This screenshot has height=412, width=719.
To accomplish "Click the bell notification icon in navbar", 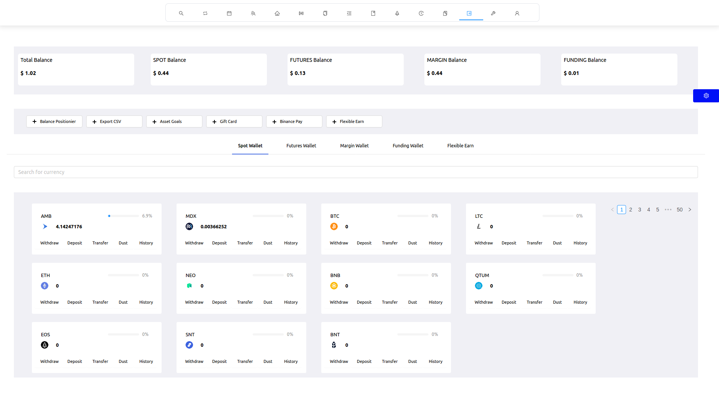I will pos(397,13).
